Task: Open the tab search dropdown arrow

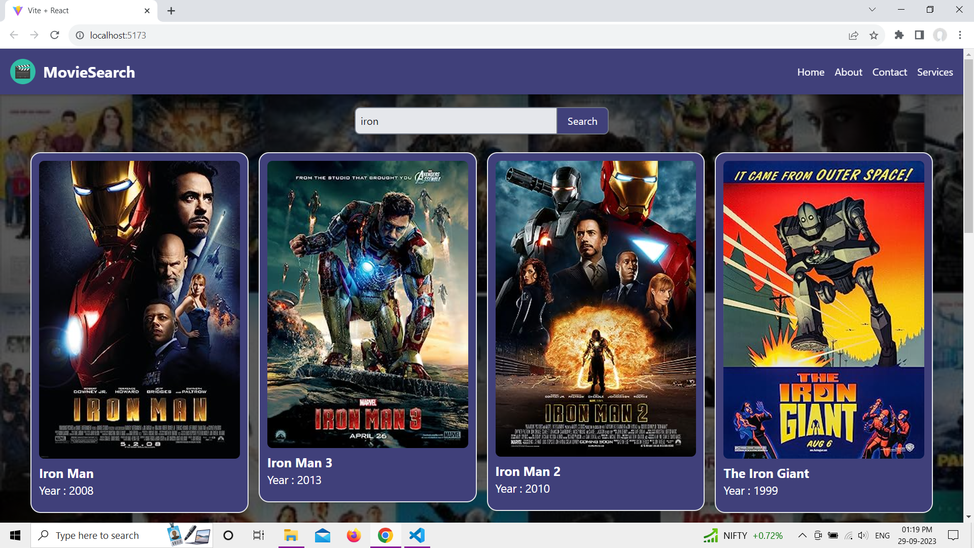Action: 872,10
